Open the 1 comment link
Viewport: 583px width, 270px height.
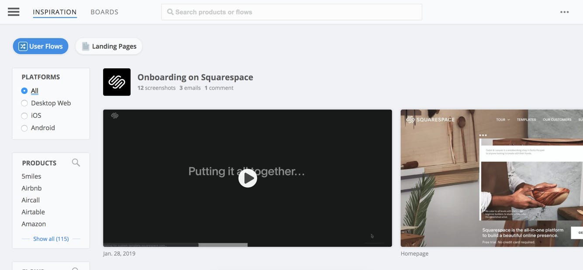219,88
